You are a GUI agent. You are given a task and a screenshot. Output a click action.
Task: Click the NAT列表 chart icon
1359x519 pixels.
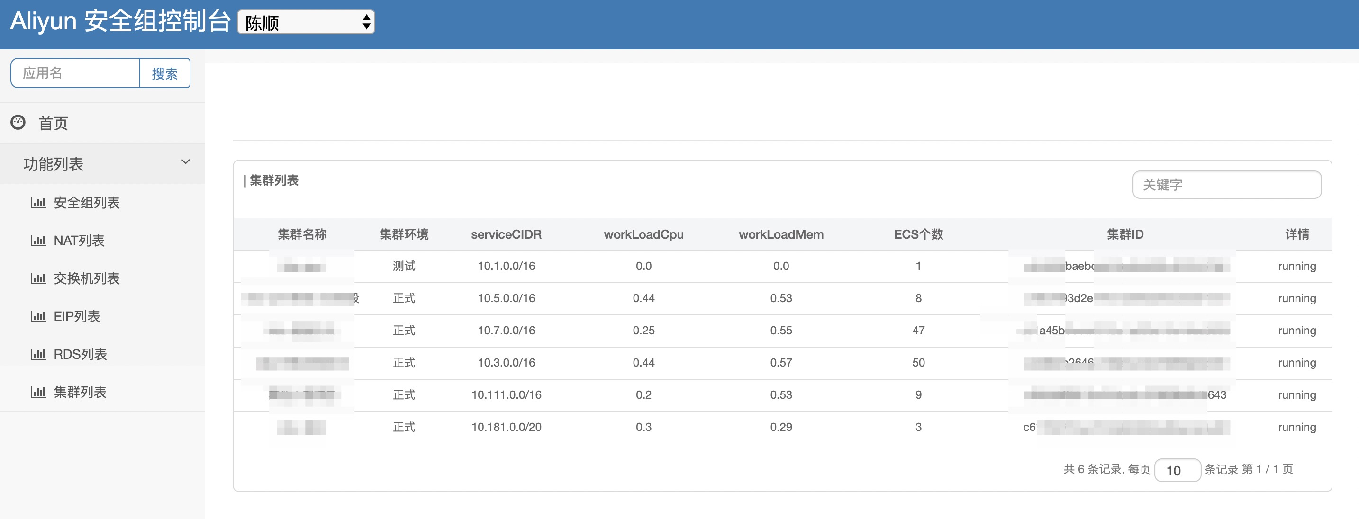click(x=38, y=241)
